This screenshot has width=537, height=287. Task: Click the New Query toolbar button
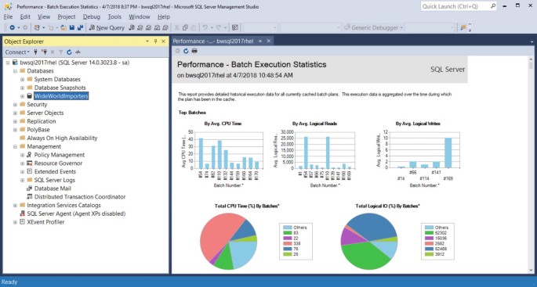(x=107, y=27)
